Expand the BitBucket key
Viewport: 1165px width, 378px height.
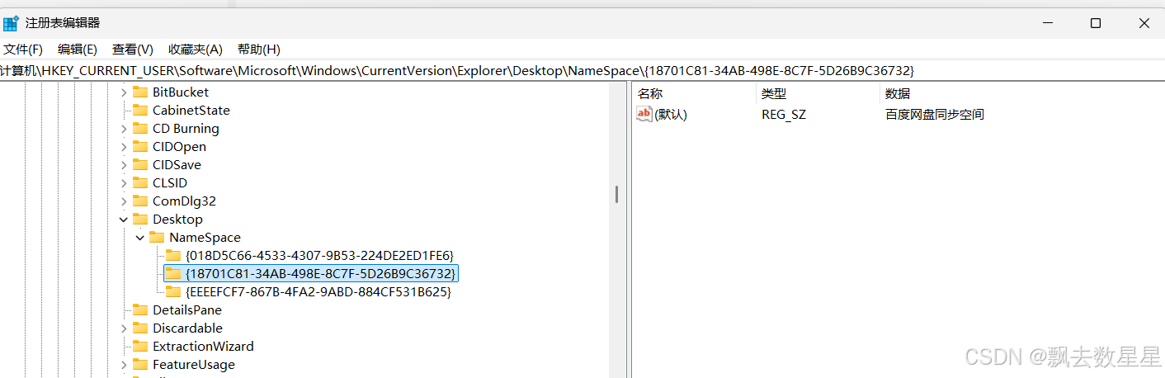click(x=124, y=92)
